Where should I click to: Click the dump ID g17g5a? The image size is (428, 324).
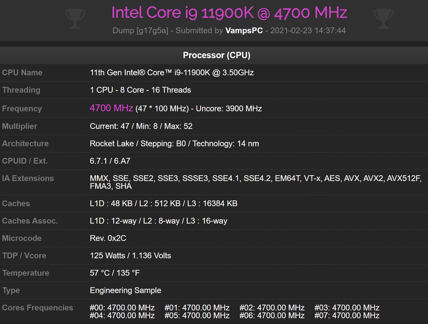[152, 30]
